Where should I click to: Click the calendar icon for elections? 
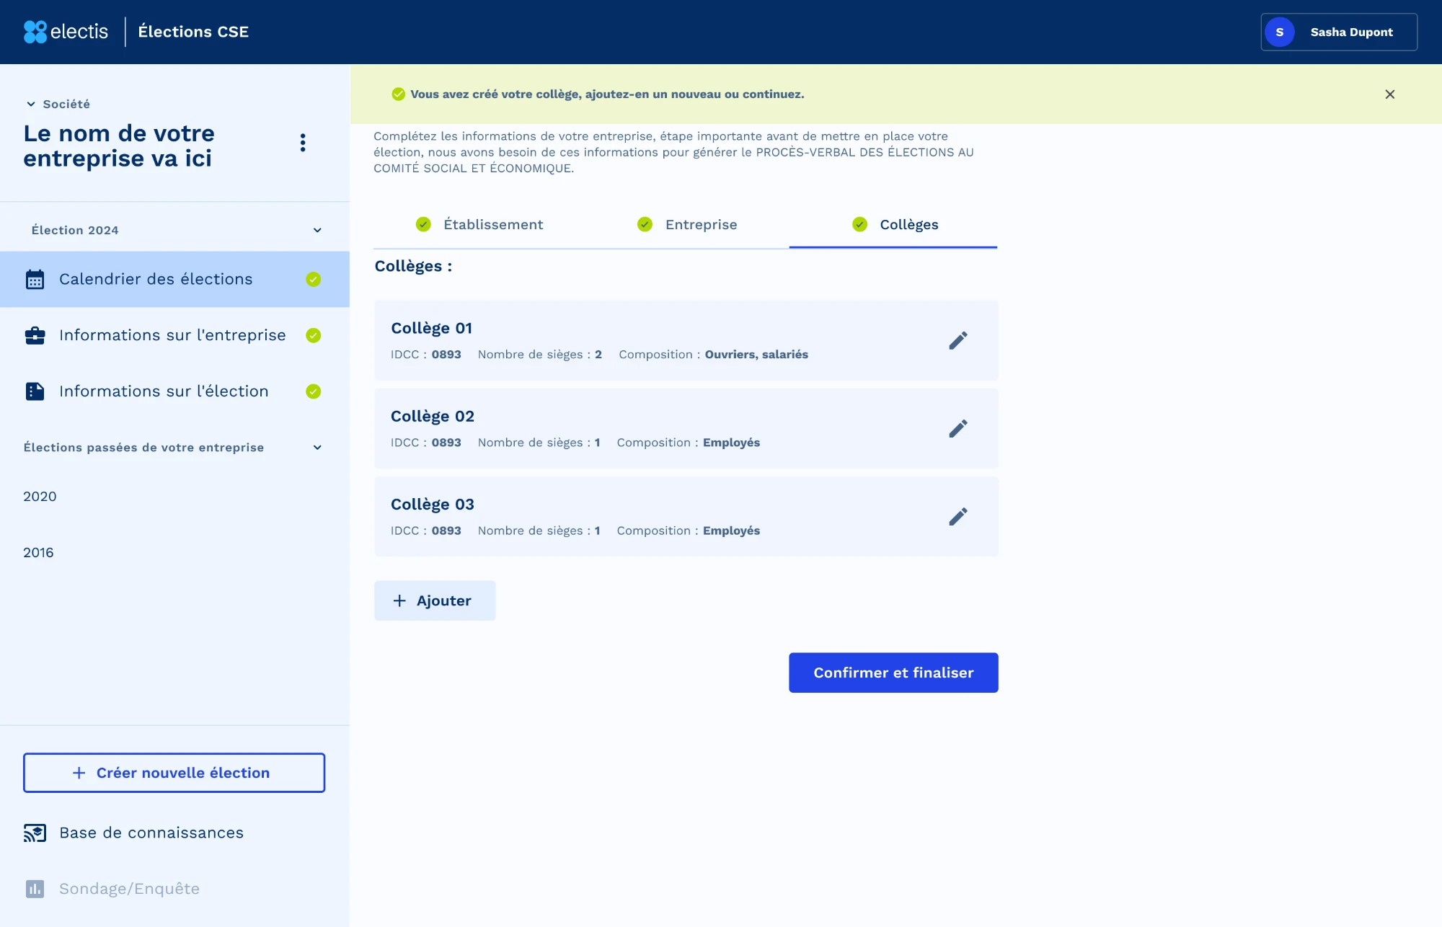tap(35, 279)
